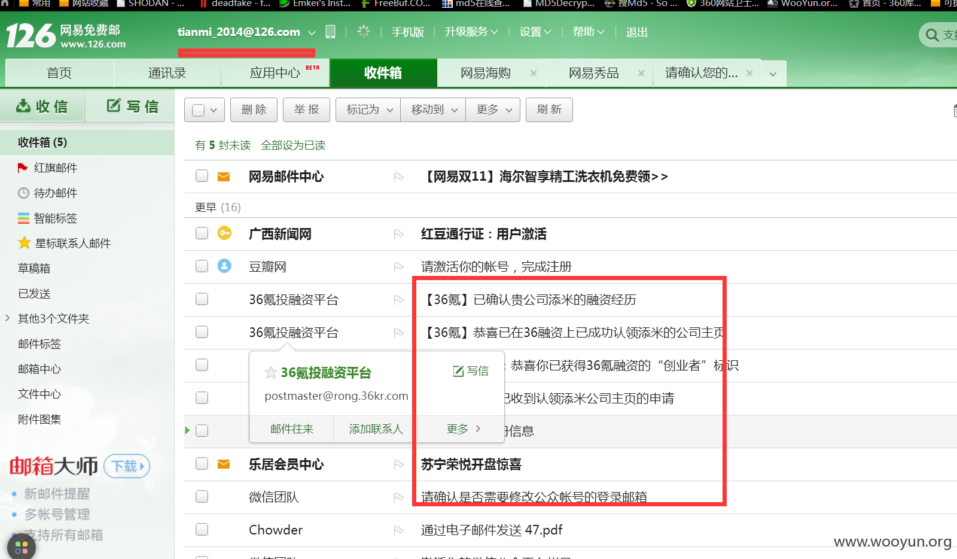Image resolution: width=957 pixels, height=559 pixels.
Task: Flag the 网易邮件中心 message
Action: pos(399,177)
